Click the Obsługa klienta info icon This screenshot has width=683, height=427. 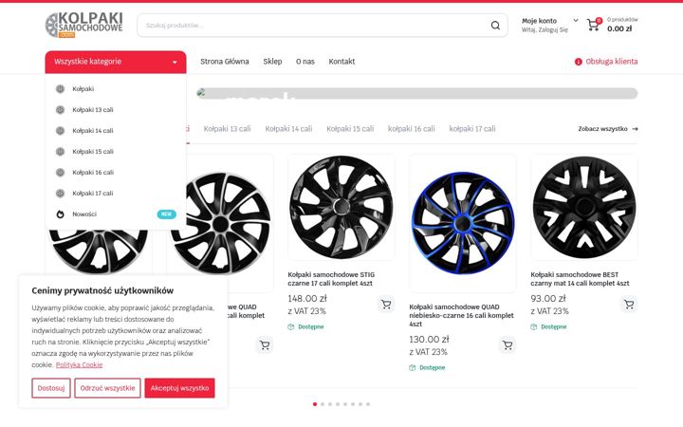coord(578,62)
